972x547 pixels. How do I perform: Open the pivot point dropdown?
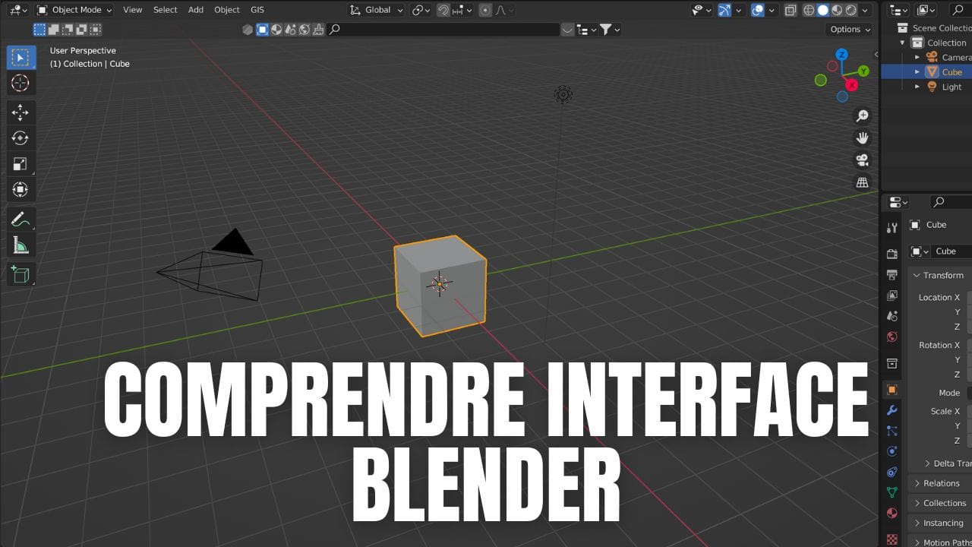click(421, 10)
